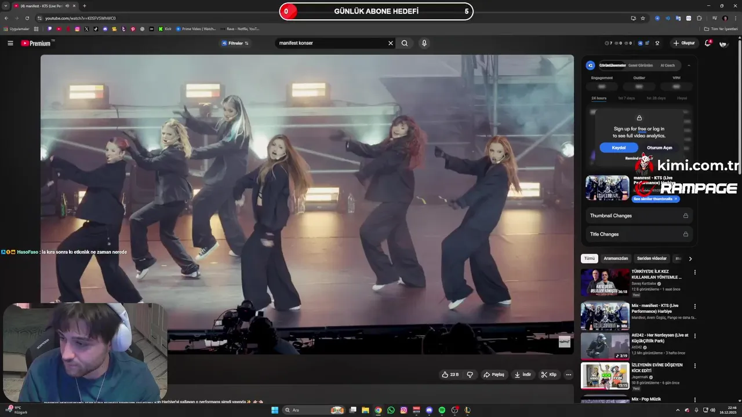Image resolution: width=742 pixels, height=417 pixels.
Task: Open the Uygulamalar apps shortcut
Action: pos(16,28)
